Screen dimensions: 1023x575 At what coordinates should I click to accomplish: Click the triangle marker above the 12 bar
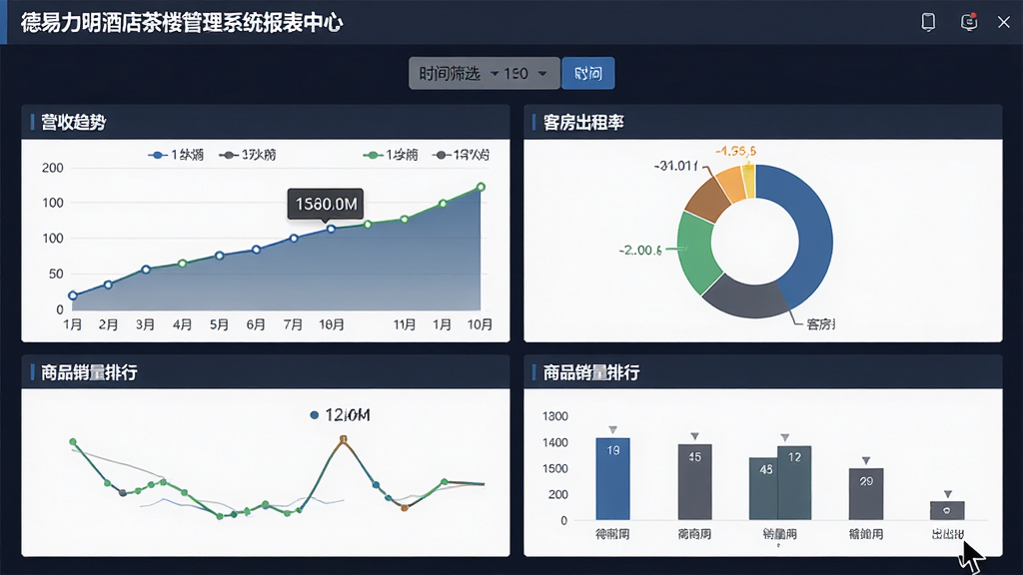click(785, 437)
